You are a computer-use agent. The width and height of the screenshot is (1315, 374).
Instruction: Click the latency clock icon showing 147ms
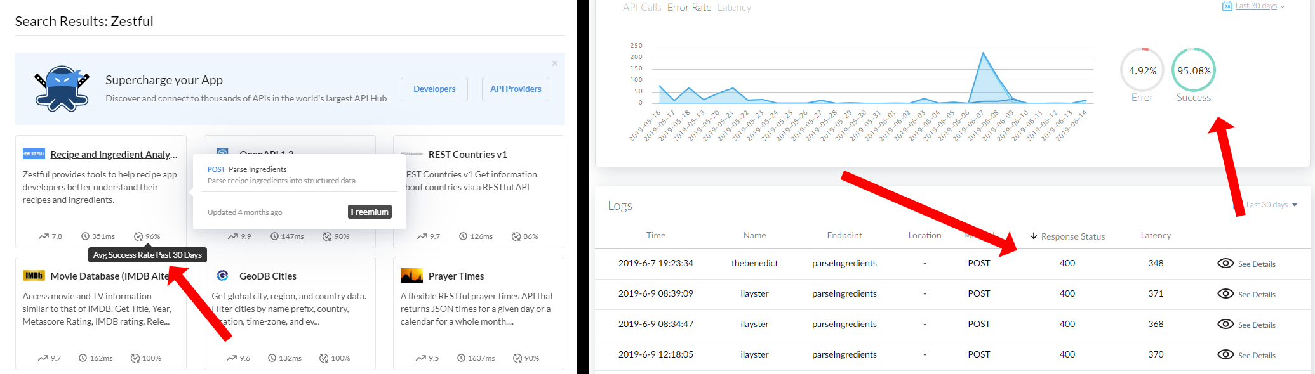(x=274, y=236)
